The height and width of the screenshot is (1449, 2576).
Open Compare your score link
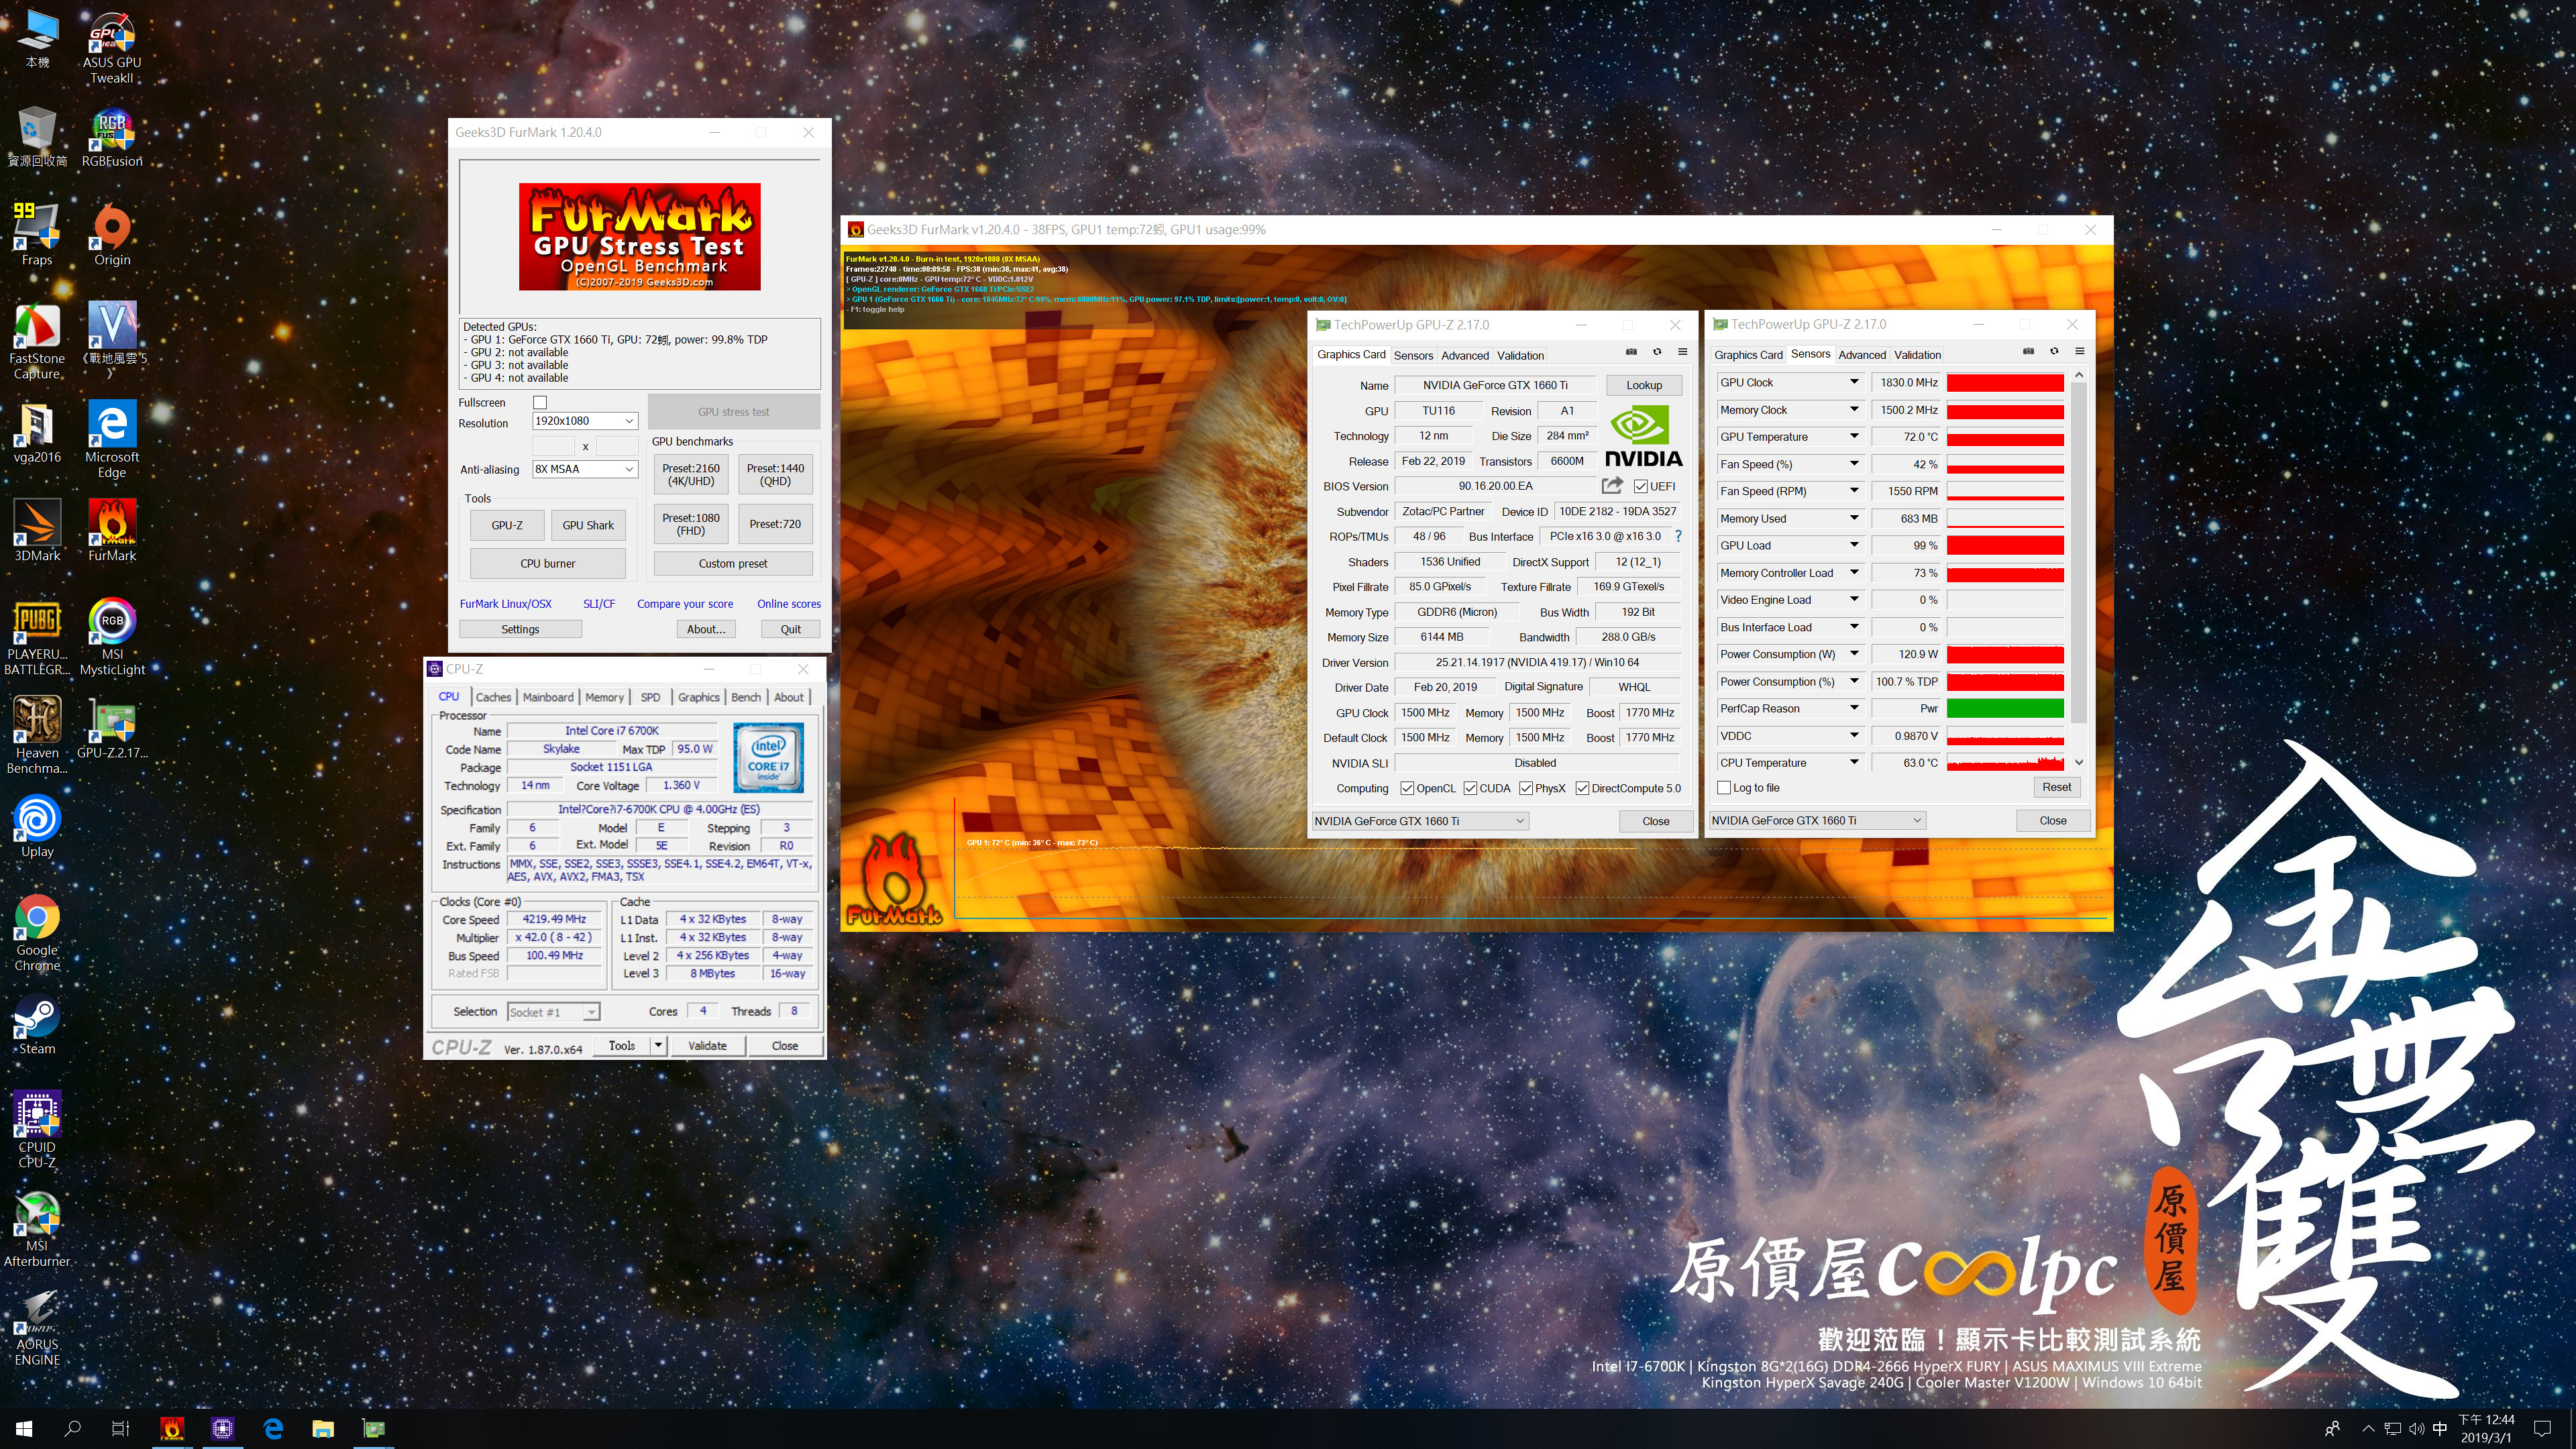(685, 604)
